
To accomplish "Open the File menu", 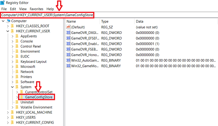I will pyautogui.click(x=4, y=9).
